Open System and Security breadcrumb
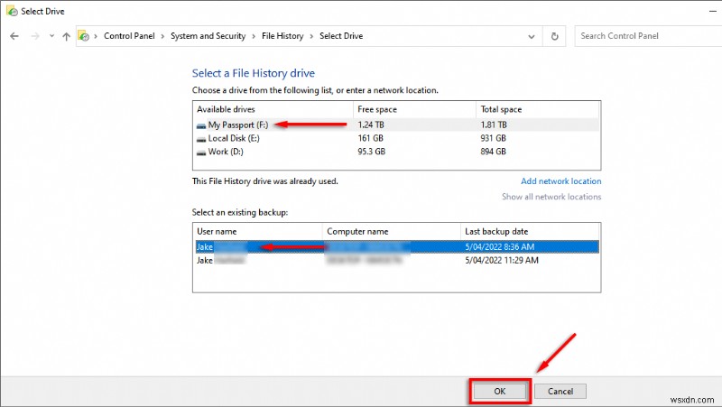This screenshot has height=407, width=722. (x=208, y=36)
